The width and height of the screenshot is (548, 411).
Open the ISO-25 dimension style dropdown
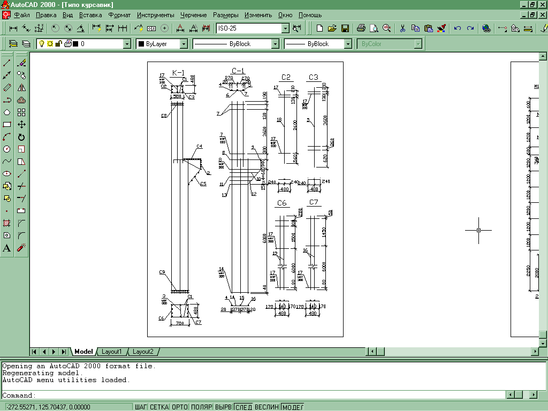click(285, 28)
